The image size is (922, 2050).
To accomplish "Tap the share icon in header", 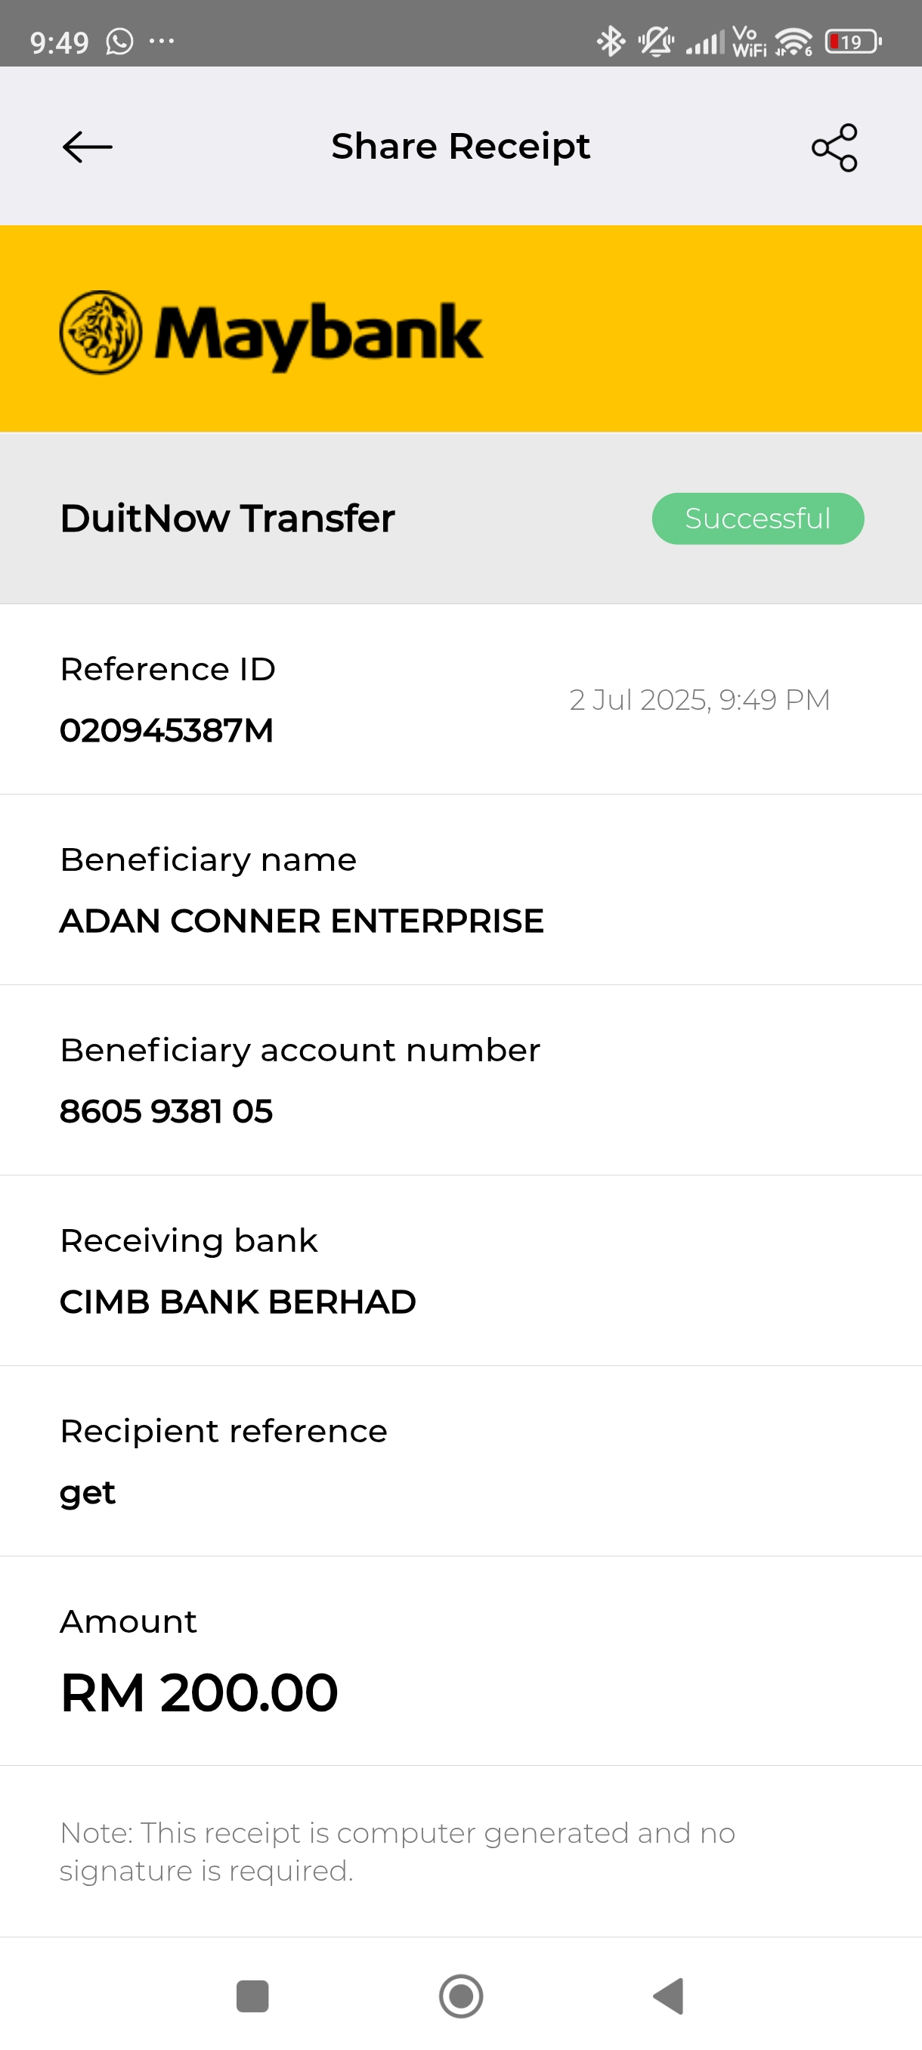I will click(x=834, y=147).
